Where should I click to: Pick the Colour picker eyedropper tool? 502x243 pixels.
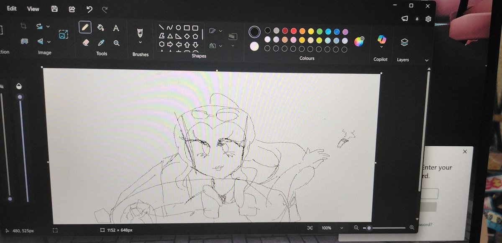pyautogui.click(x=101, y=43)
